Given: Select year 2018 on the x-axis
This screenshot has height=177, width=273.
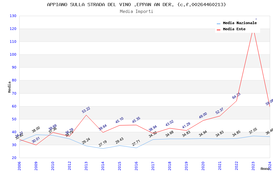Looking at the screenshot, I should tap(170, 166).
